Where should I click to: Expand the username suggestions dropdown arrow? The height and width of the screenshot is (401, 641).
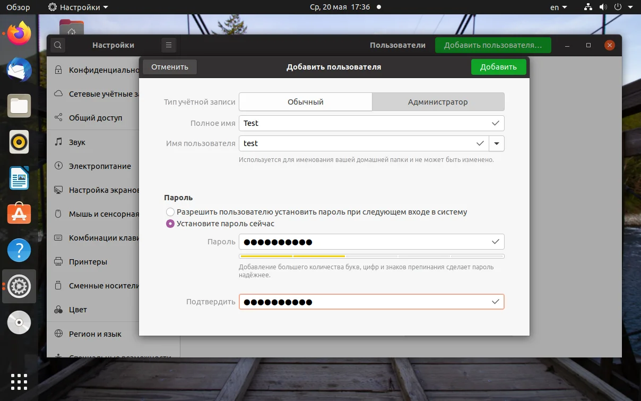[497, 143]
